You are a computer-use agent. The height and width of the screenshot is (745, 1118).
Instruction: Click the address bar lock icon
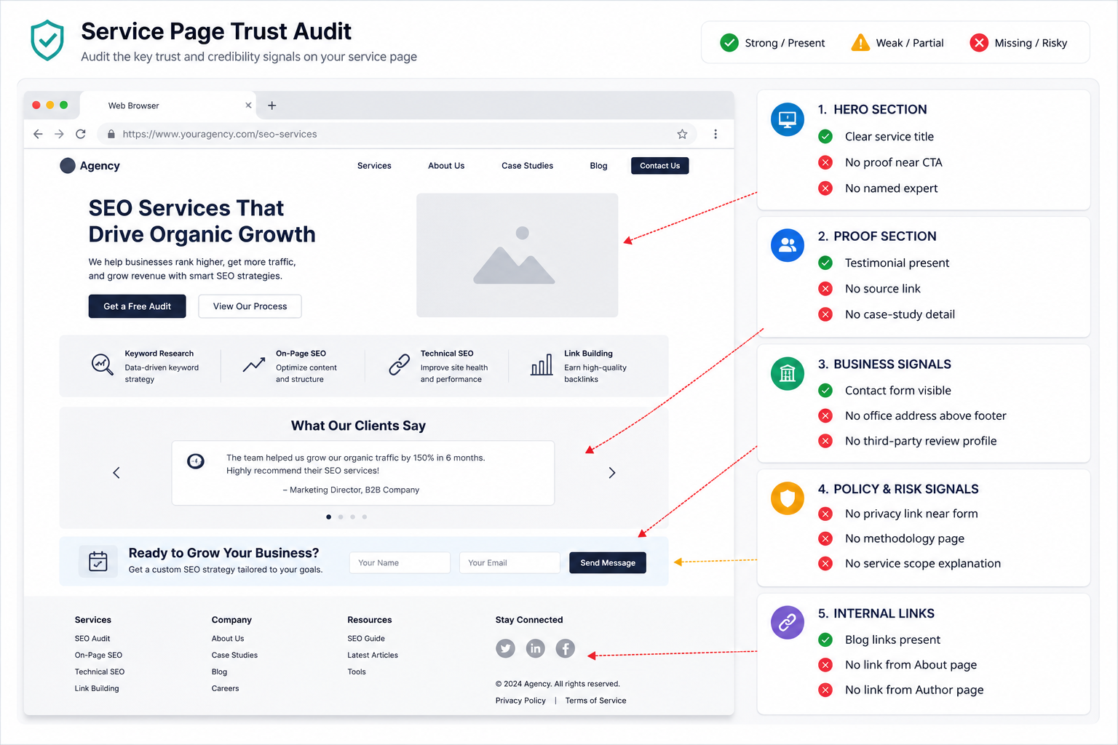[111, 134]
